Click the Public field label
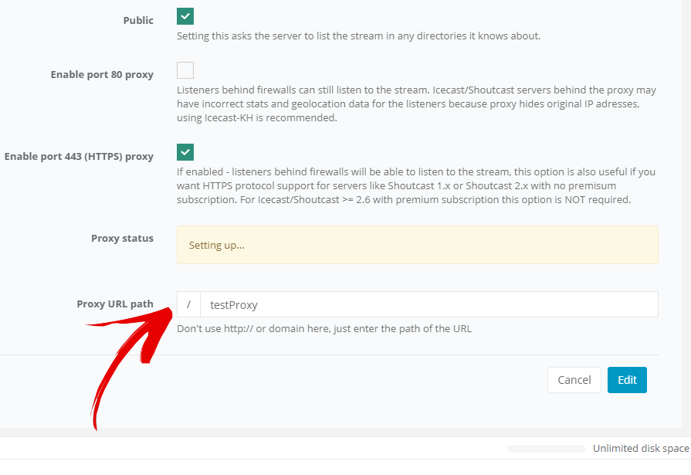This screenshot has width=691, height=475. 138,20
